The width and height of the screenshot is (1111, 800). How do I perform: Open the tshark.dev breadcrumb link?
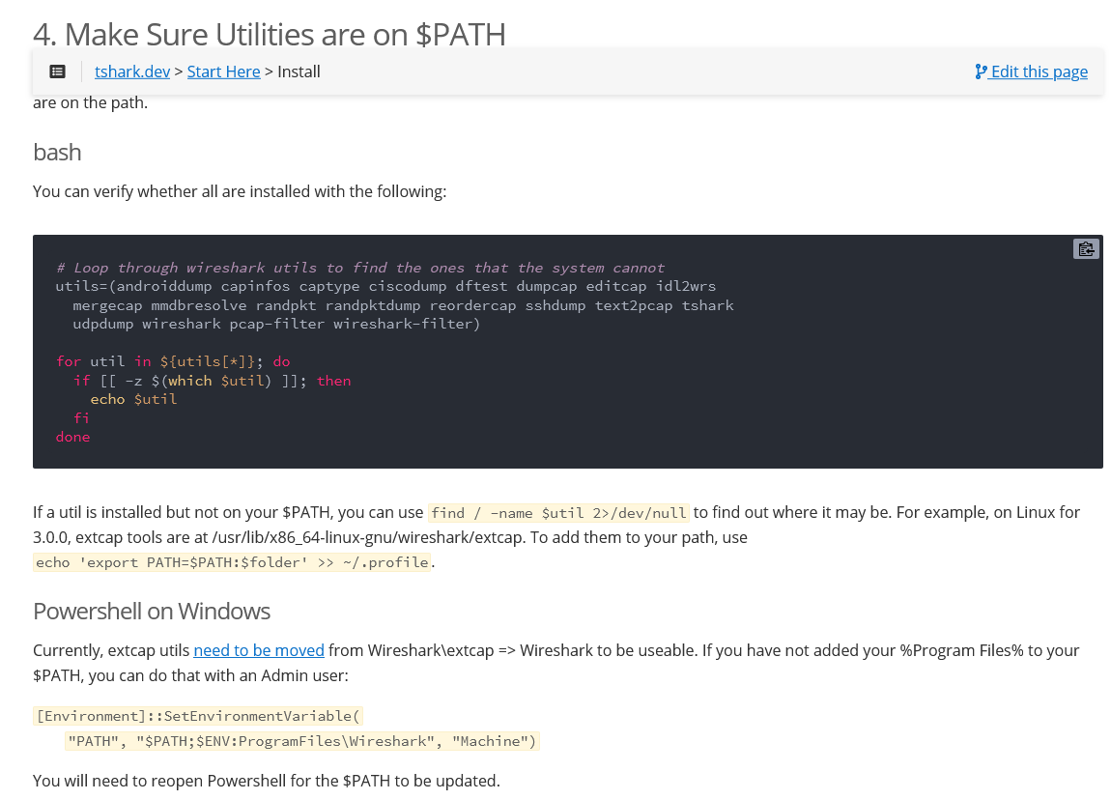pos(132,71)
